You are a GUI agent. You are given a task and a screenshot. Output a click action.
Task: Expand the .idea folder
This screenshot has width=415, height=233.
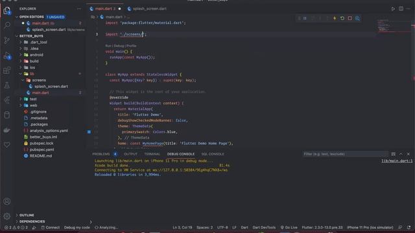coord(21,49)
